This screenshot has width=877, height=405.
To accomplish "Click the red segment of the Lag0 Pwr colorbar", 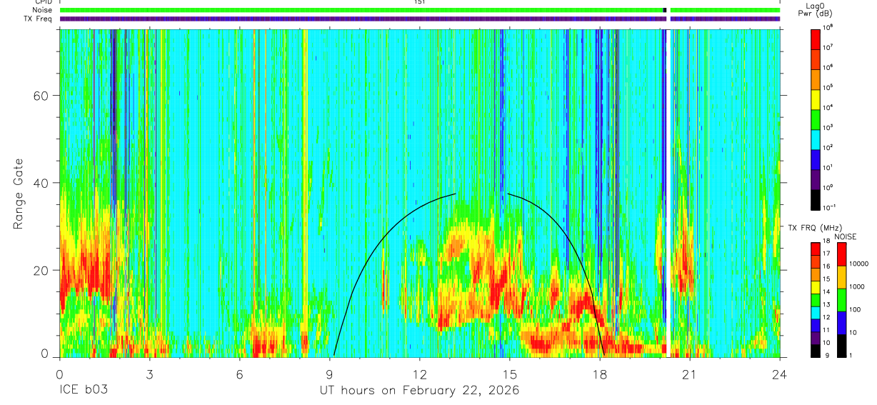I will [x=815, y=38].
